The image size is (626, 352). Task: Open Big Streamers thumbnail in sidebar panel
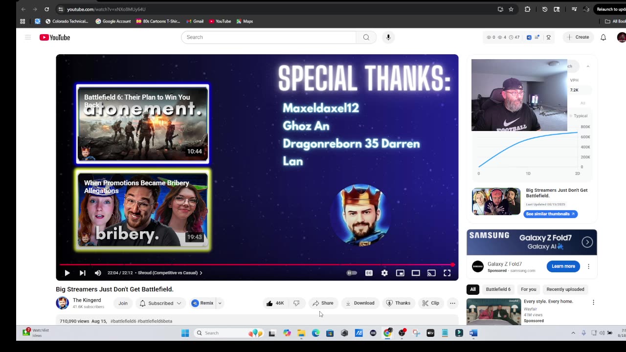496,201
